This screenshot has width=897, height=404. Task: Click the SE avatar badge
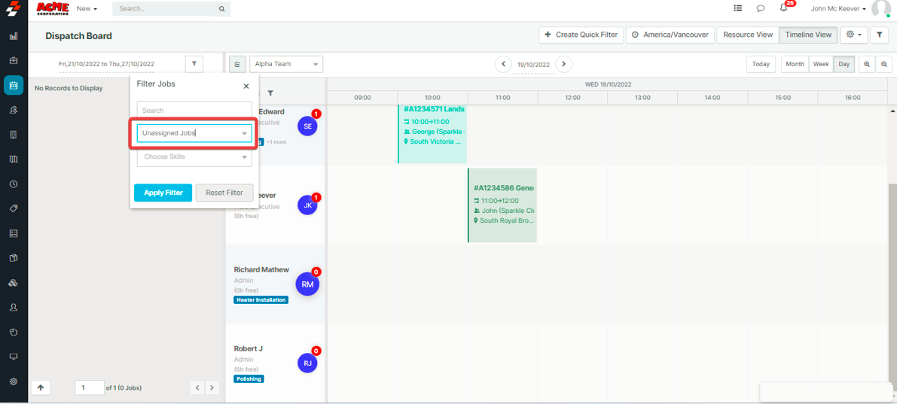tap(308, 126)
